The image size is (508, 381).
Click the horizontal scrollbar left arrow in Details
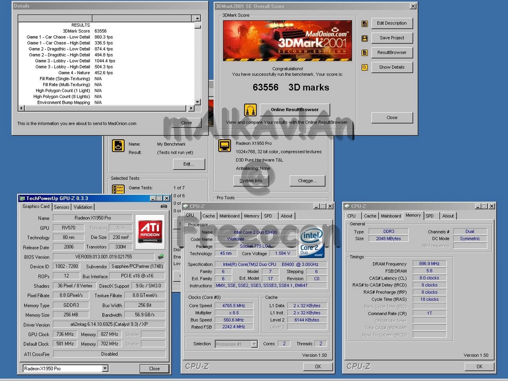point(21,108)
